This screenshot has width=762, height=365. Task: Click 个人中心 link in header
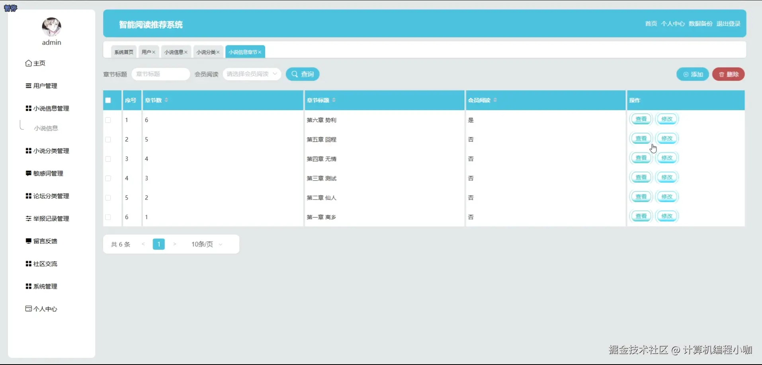pos(673,24)
